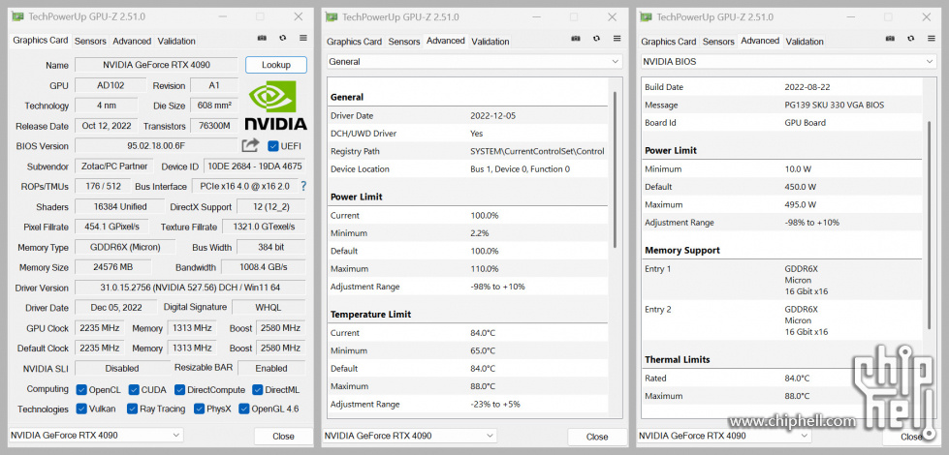Select Graphics Card tab in left window
This screenshot has height=455, width=949.
41,41
